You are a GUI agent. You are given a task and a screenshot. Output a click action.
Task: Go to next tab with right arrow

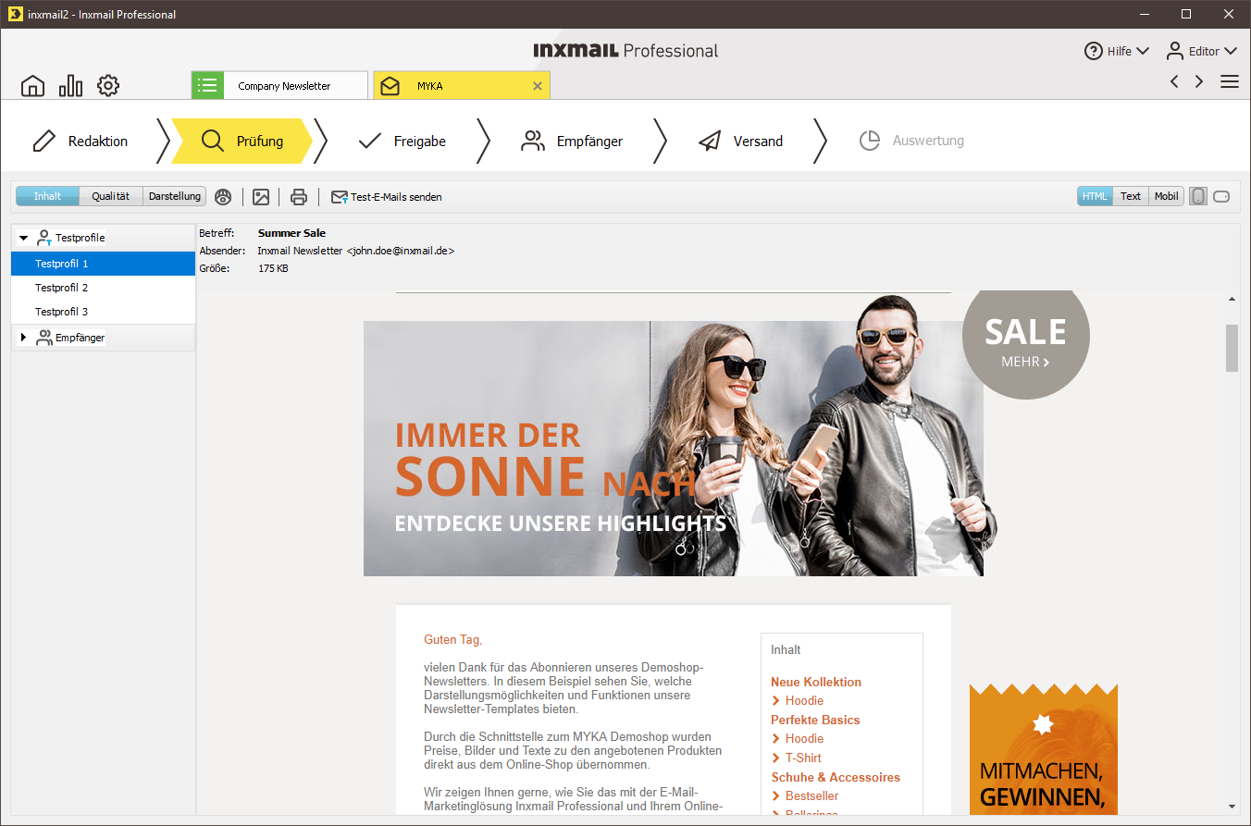coord(1199,81)
